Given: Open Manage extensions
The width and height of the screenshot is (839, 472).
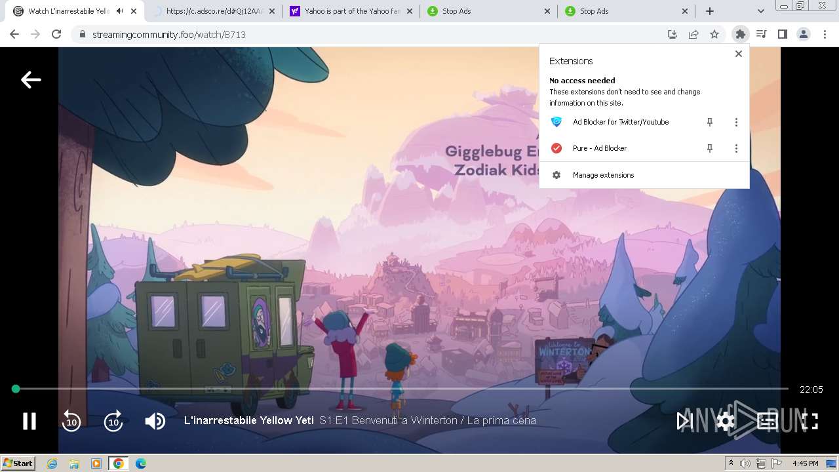Looking at the screenshot, I should pyautogui.click(x=644, y=175).
